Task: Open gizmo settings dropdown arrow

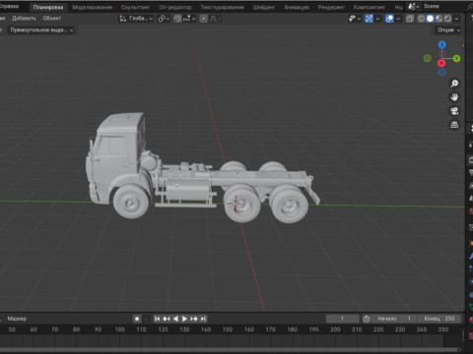Action: coord(377,19)
